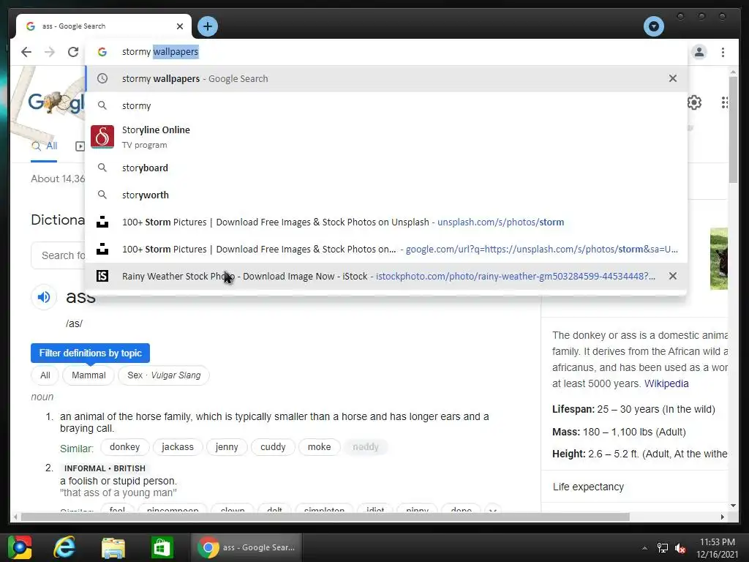Click the Storyline Online red logo icon
This screenshot has height=562, width=749.
coord(102,137)
